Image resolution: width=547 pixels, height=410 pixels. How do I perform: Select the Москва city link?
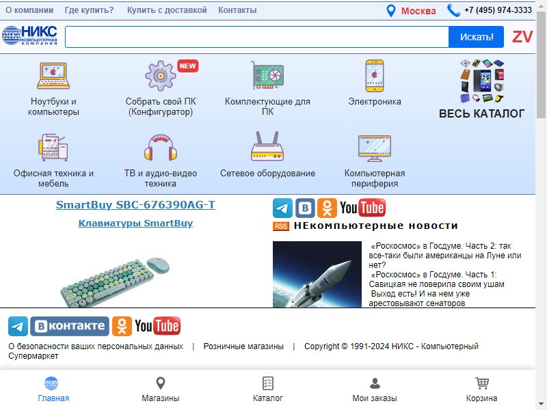tap(418, 11)
